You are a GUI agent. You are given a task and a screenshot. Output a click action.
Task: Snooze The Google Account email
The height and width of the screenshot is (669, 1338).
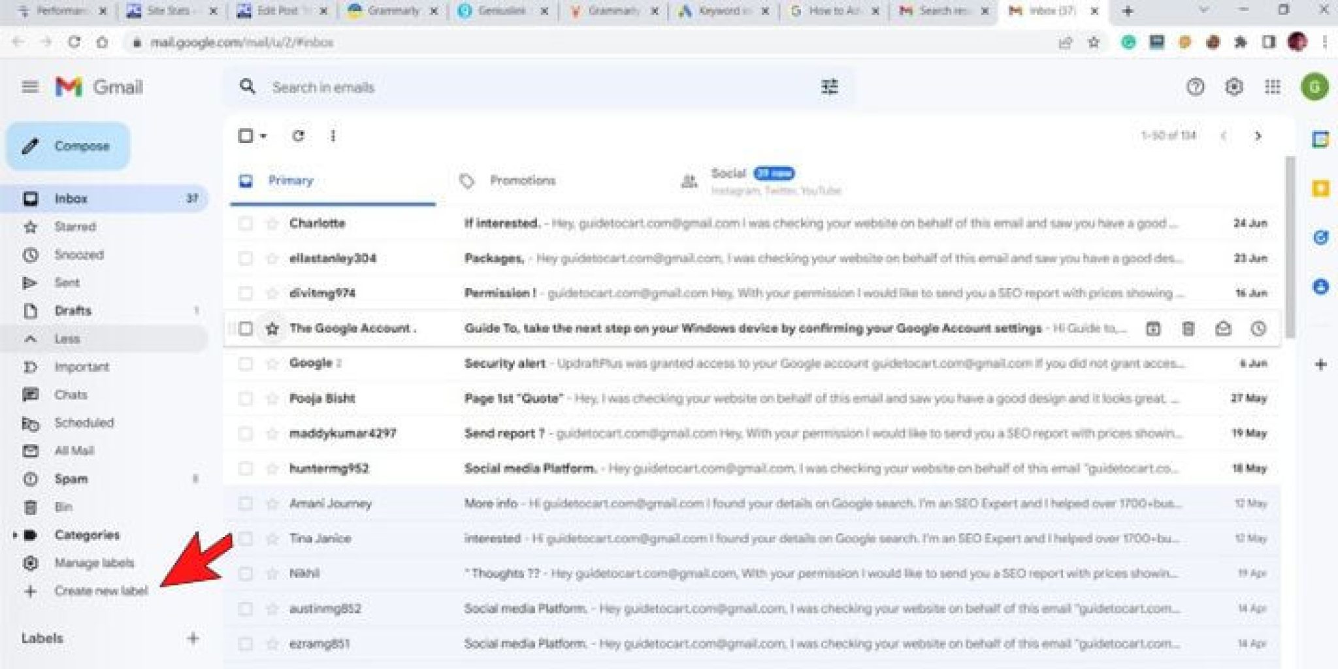pyautogui.click(x=1258, y=329)
